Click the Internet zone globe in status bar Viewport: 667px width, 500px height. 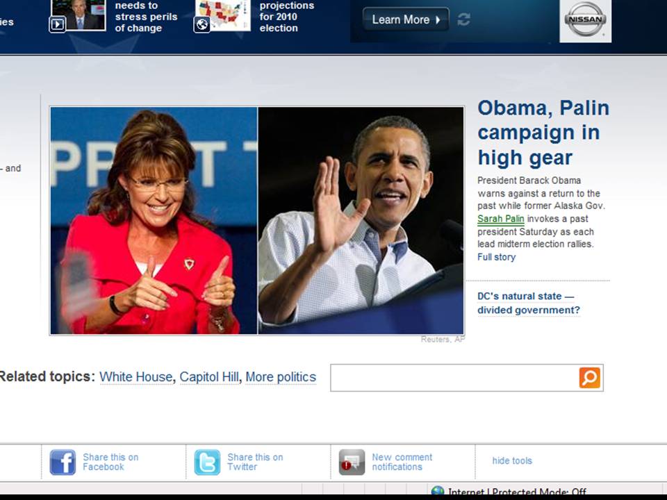(437, 492)
